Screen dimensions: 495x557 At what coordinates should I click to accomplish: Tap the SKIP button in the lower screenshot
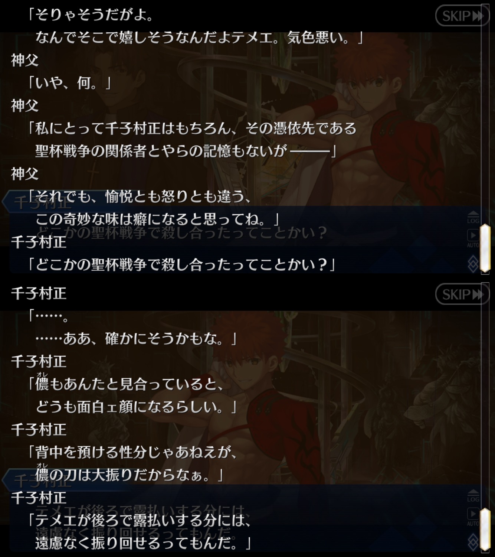462,294
